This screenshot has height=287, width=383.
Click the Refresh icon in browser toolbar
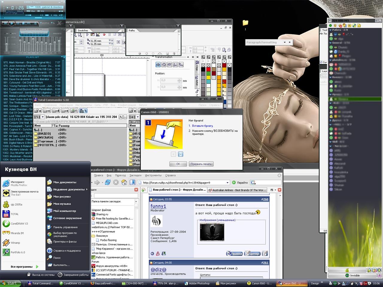coord(108,182)
